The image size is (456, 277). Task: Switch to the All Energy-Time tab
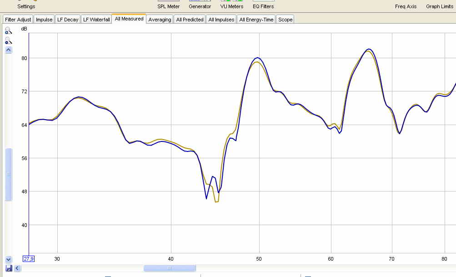[x=256, y=20]
